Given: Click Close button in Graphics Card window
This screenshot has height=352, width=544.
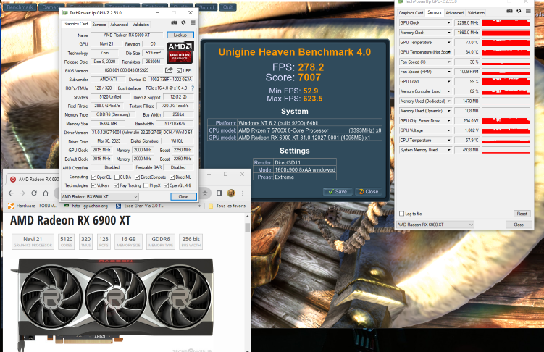Looking at the screenshot, I should (x=183, y=196).
